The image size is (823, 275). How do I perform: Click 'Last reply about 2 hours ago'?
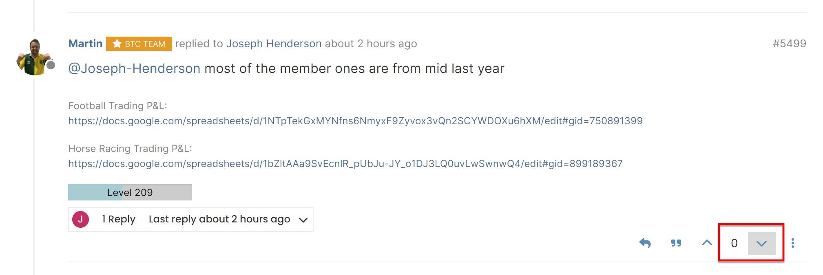(x=219, y=219)
